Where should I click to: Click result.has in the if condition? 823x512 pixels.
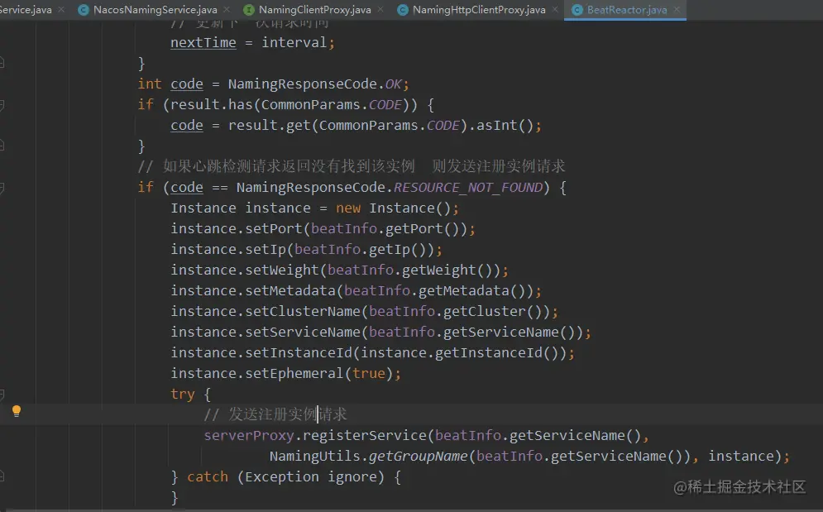[212, 104]
